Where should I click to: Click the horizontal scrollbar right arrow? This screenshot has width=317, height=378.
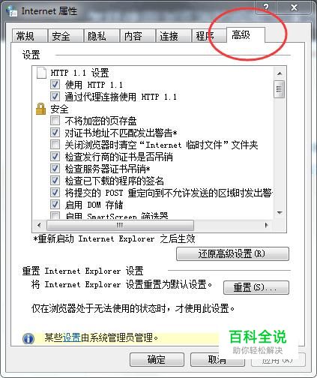click(266, 225)
